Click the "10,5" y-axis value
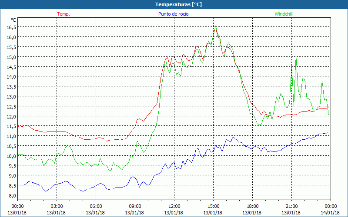 pos(12,146)
